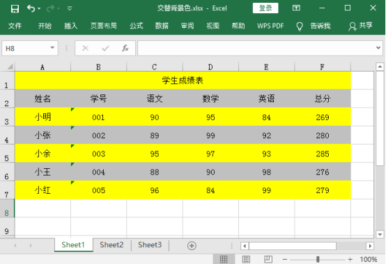Open the WPS PDF ribbon tab
The image size is (386, 264).
270,26
